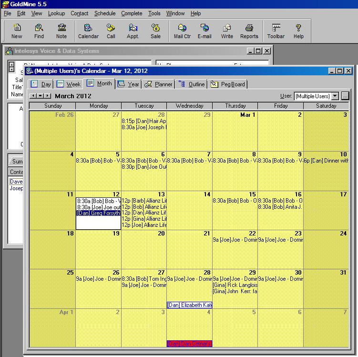Screen dimensions: 358x357
Task: Open the Planner tab
Action: click(x=158, y=84)
